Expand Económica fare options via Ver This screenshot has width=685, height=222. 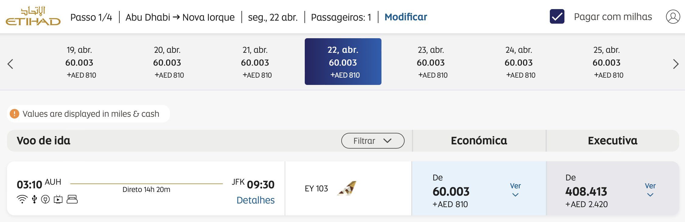(x=515, y=190)
